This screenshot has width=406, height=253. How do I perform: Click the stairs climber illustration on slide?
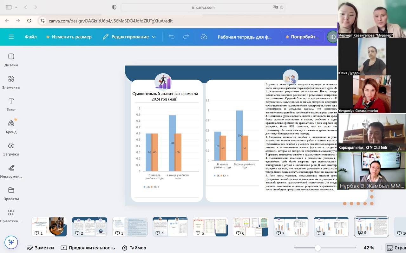[x=163, y=82]
